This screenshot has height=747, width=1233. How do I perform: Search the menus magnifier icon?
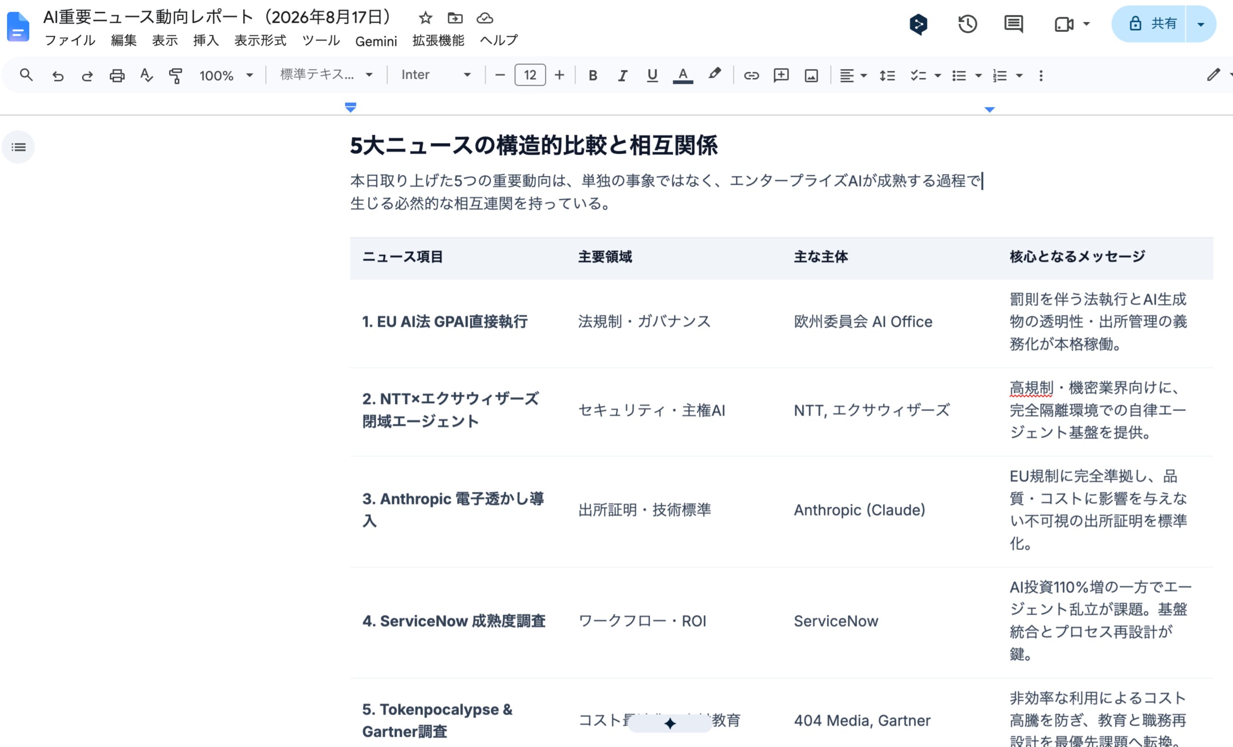[26, 75]
